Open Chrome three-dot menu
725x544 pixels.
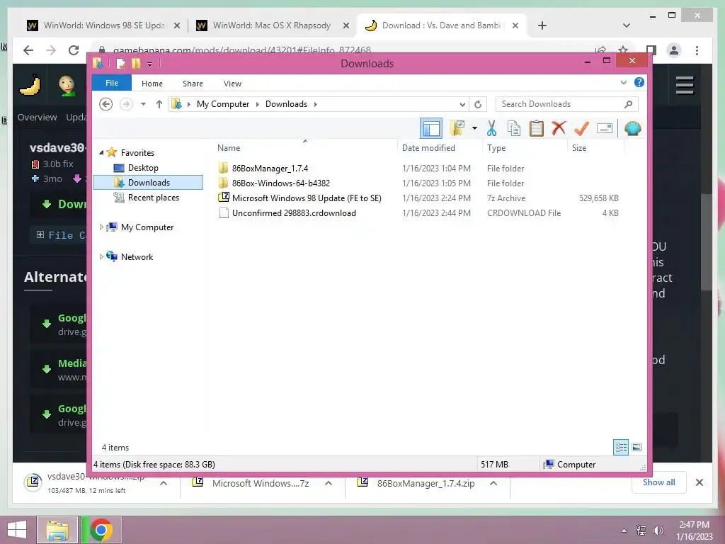697,50
